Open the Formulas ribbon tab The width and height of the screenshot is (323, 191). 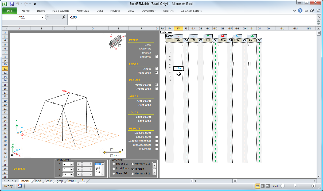[x=83, y=11]
